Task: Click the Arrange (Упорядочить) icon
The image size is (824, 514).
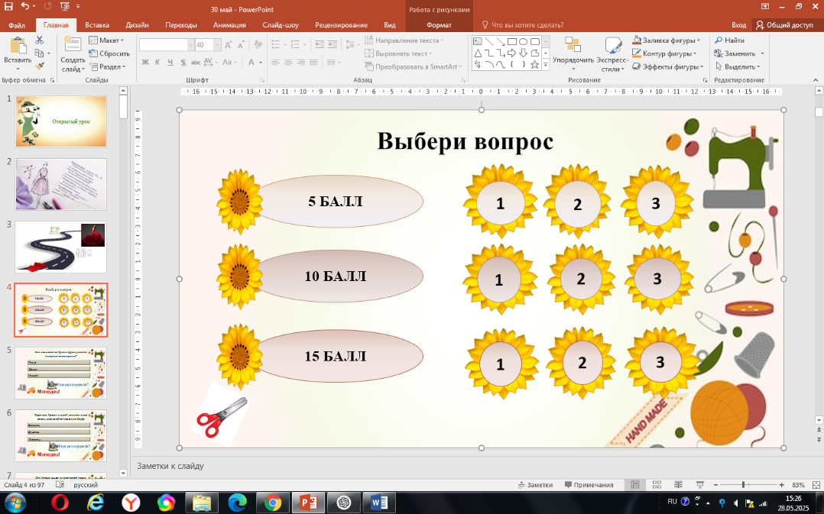Action: pyautogui.click(x=573, y=45)
